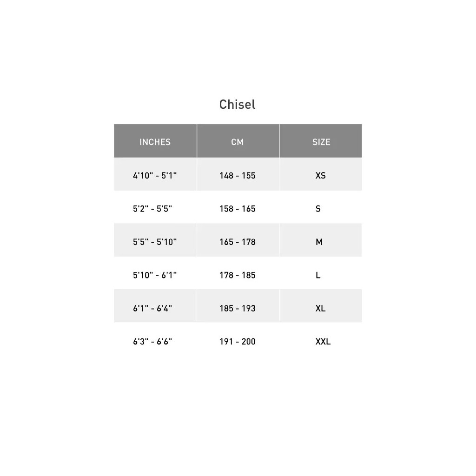The height and width of the screenshot is (476, 476).
Task: Select the XL size cell
Action: (320, 308)
